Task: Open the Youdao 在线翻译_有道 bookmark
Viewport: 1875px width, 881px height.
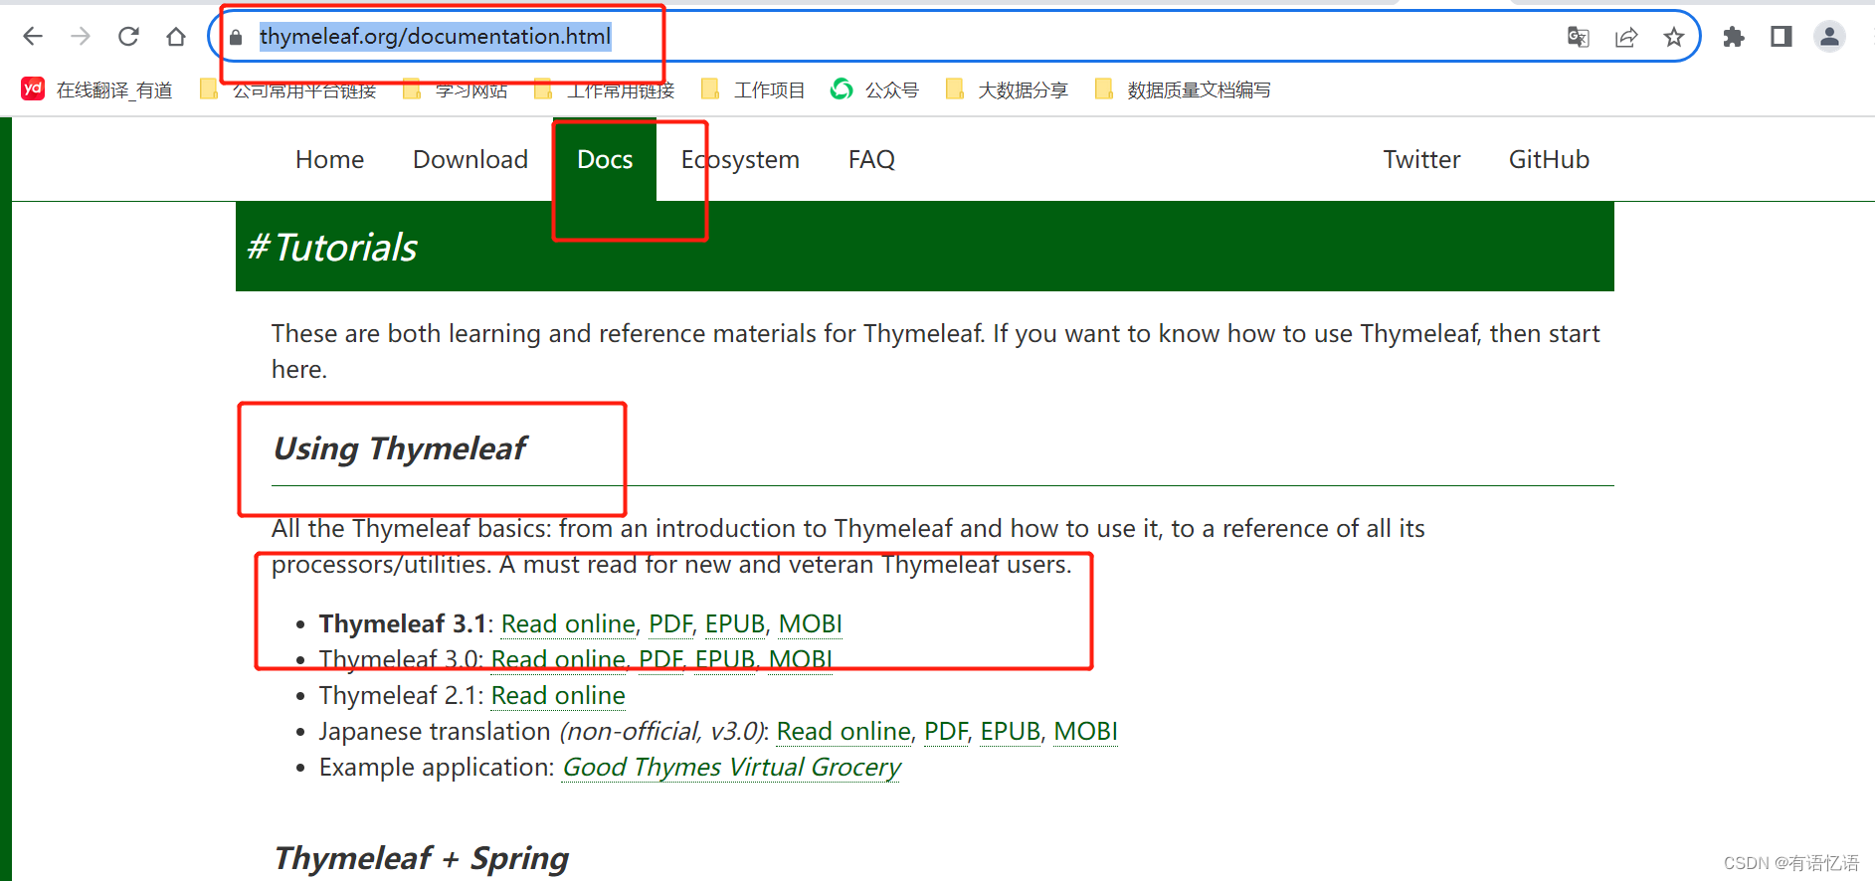Action: [96, 89]
